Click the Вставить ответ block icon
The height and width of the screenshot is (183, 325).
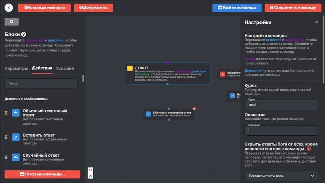pyautogui.click(x=16, y=137)
